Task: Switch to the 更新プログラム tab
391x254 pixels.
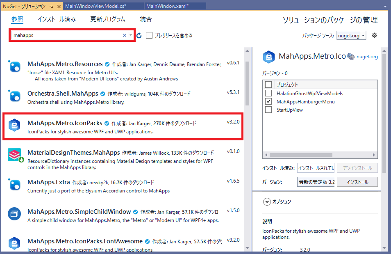Action: (108, 19)
